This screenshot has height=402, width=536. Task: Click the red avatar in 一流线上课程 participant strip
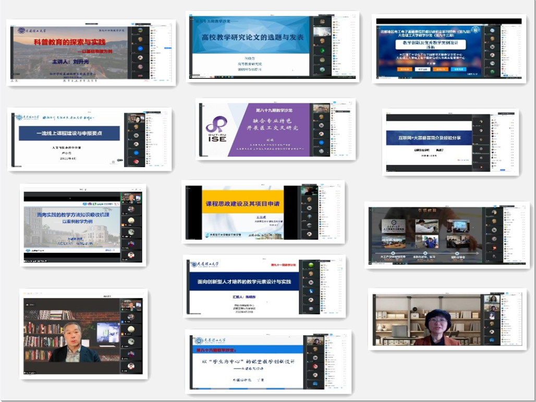coord(136,162)
